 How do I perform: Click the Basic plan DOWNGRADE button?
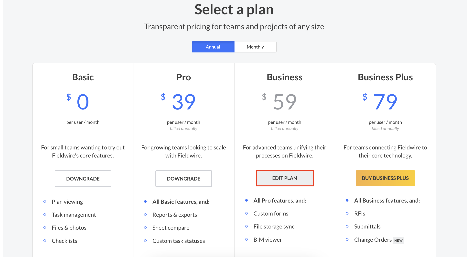[83, 179]
